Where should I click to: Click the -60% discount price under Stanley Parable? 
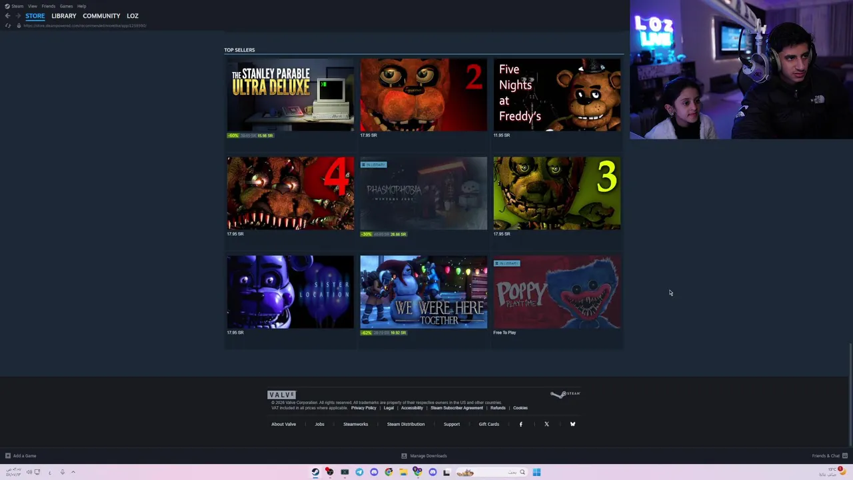click(250, 135)
